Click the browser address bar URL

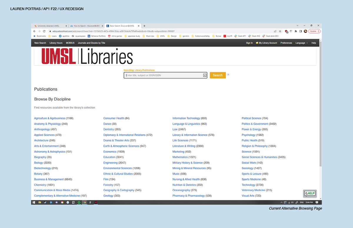click(114, 31)
